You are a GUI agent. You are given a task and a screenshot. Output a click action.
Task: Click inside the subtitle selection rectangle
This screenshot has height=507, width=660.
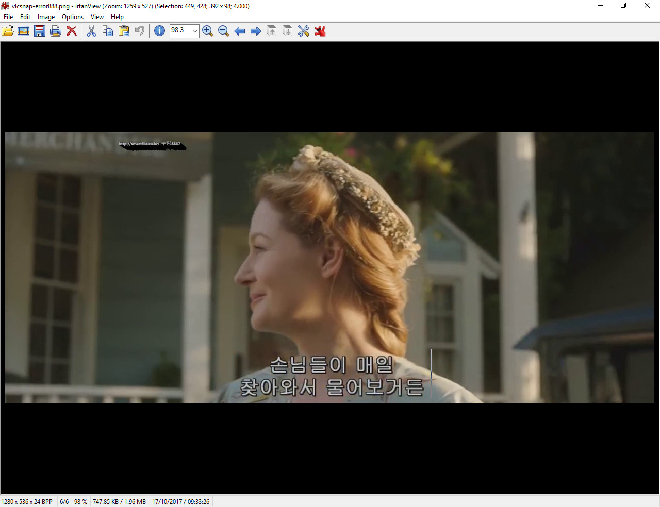[332, 374]
